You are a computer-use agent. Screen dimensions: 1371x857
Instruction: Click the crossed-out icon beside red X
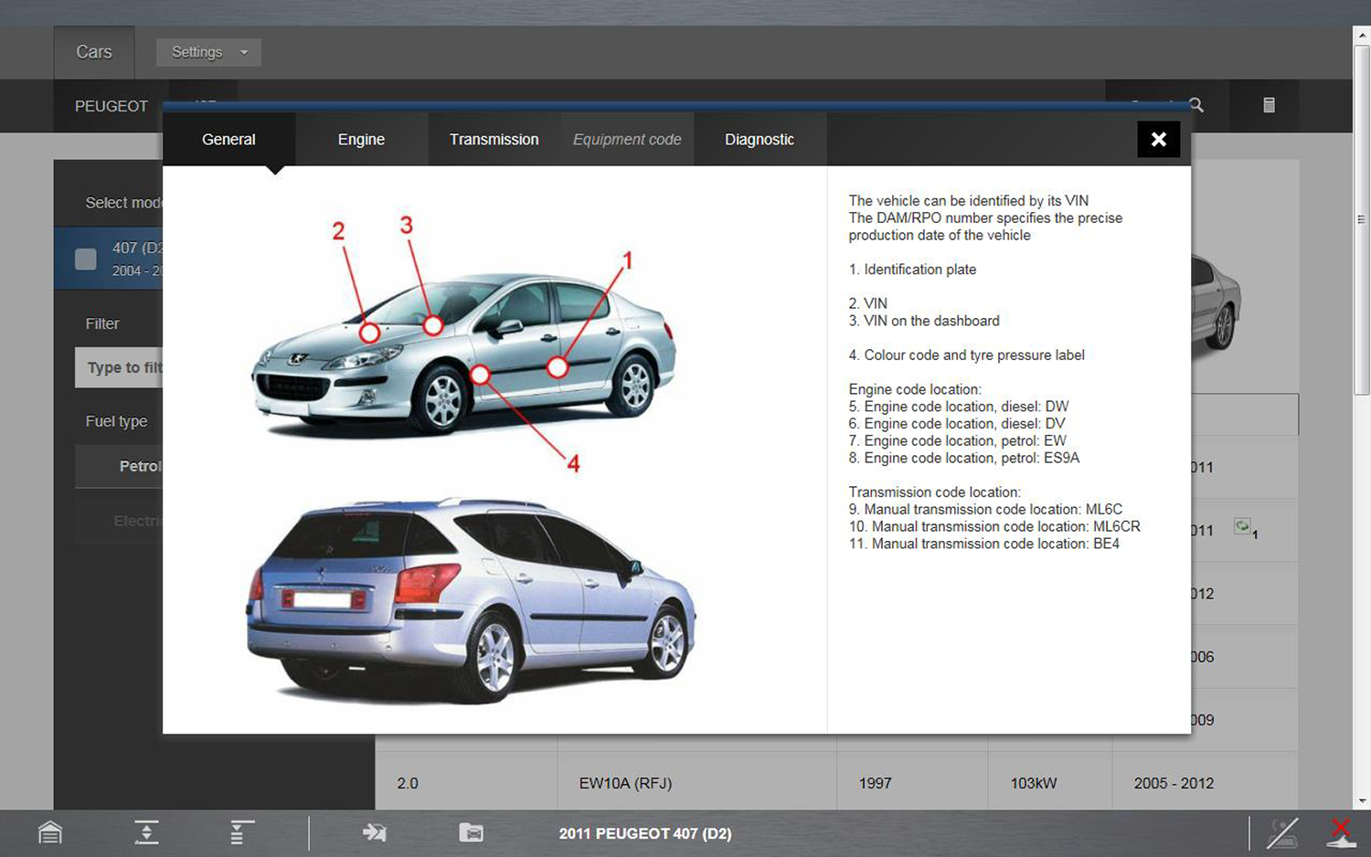pos(1282,832)
